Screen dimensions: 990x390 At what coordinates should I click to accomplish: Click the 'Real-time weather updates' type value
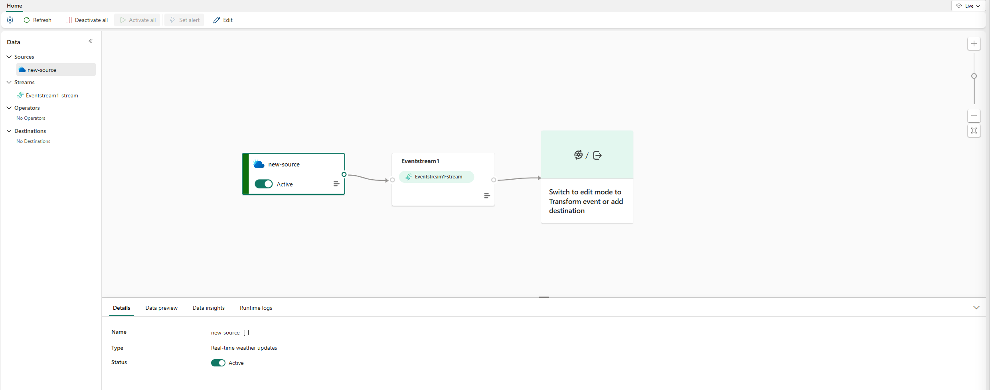click(244, 348)
